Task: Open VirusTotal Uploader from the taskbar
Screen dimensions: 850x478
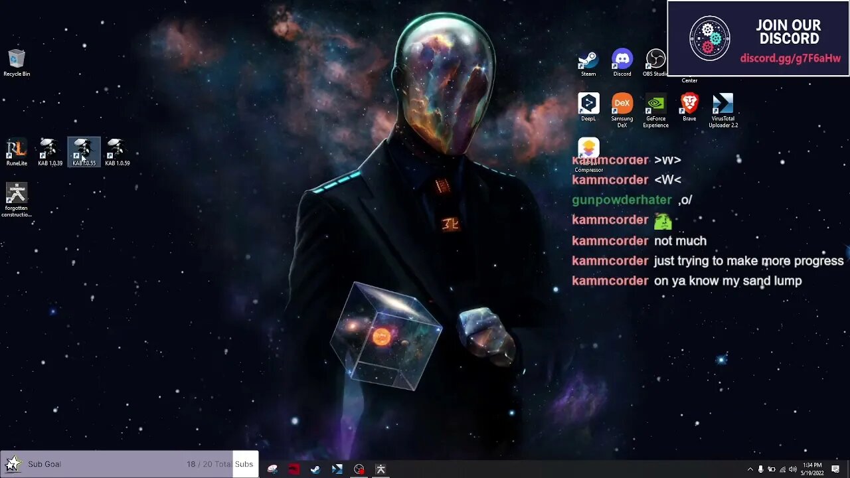Action: click(337, 469)
